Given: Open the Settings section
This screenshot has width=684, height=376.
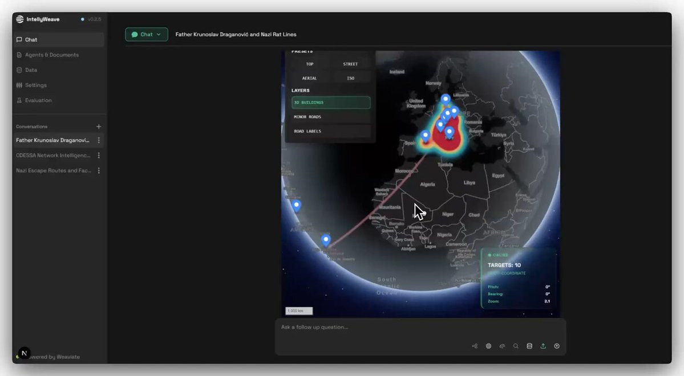Looking at the screenshot, I should tap(58, 85).
